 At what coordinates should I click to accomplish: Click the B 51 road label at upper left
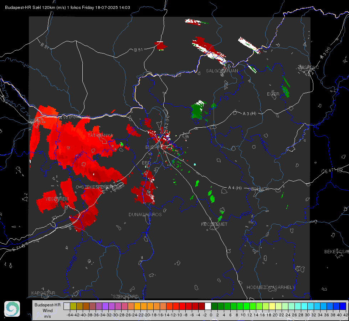pos(45,46)
